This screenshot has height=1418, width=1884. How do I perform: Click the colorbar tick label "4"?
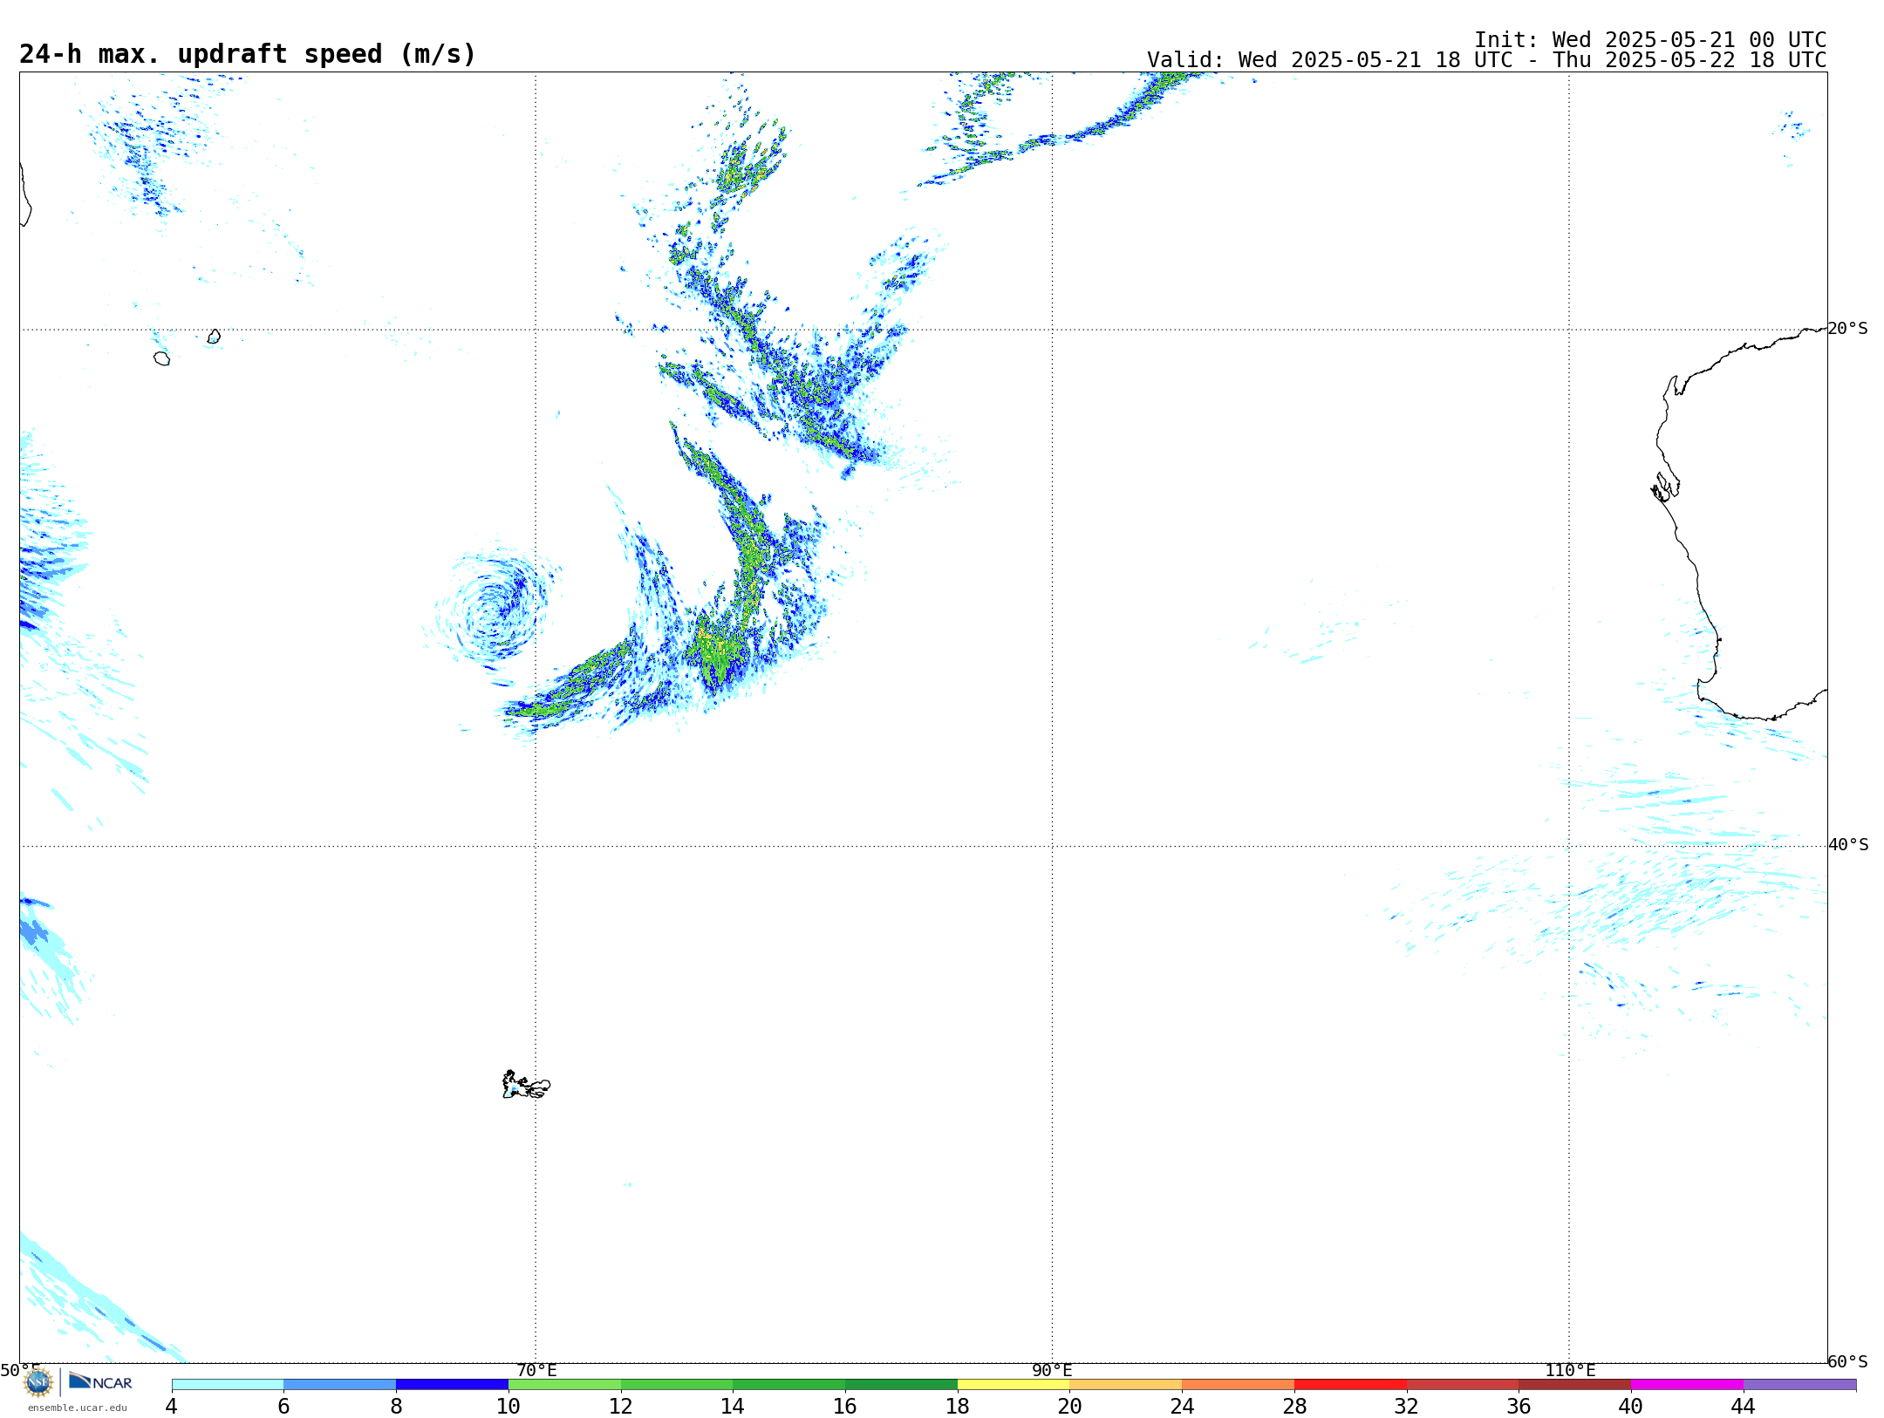click(x=172, y=1406)
